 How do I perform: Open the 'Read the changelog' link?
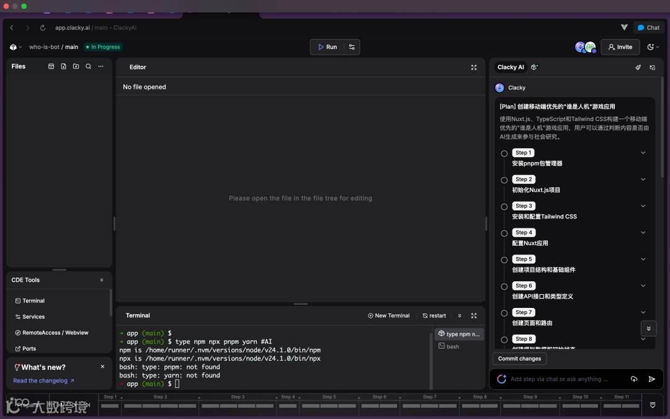[x=43, y=381]
